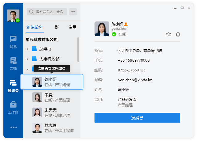Click the bell notification icon for 陈小妍
197x141 pixels.
coord(178,34)
